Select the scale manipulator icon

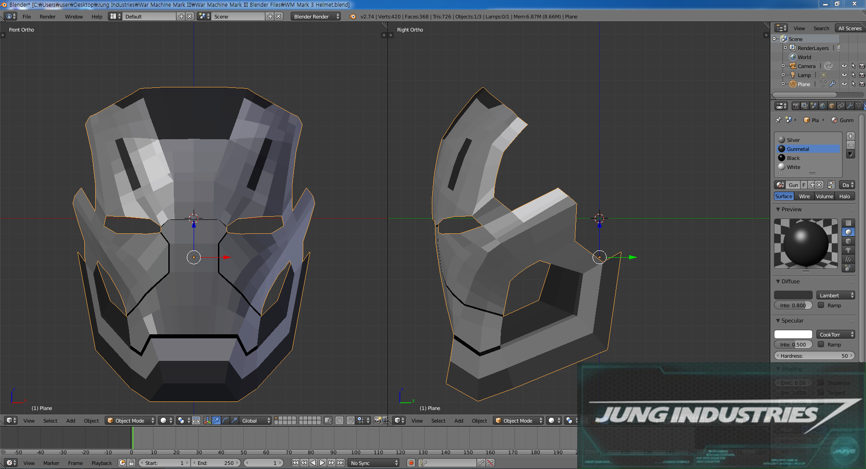234,420
